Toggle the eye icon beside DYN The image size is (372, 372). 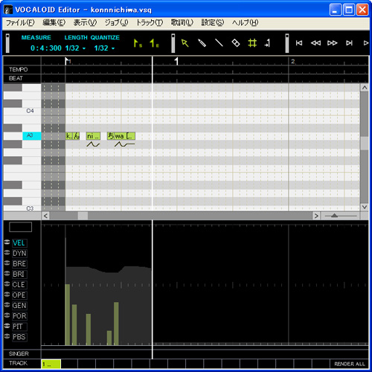[x=7, y=252]
